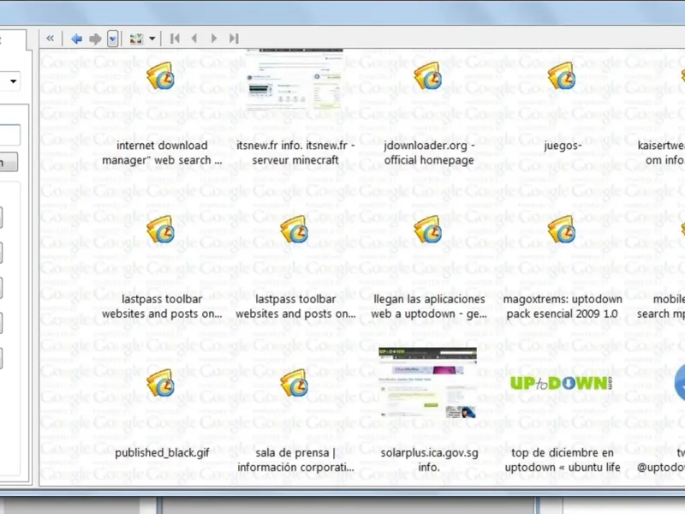Collapse the side panel with the double-chevron button
This screenshot has width=685, height=514.
[51, 39]
